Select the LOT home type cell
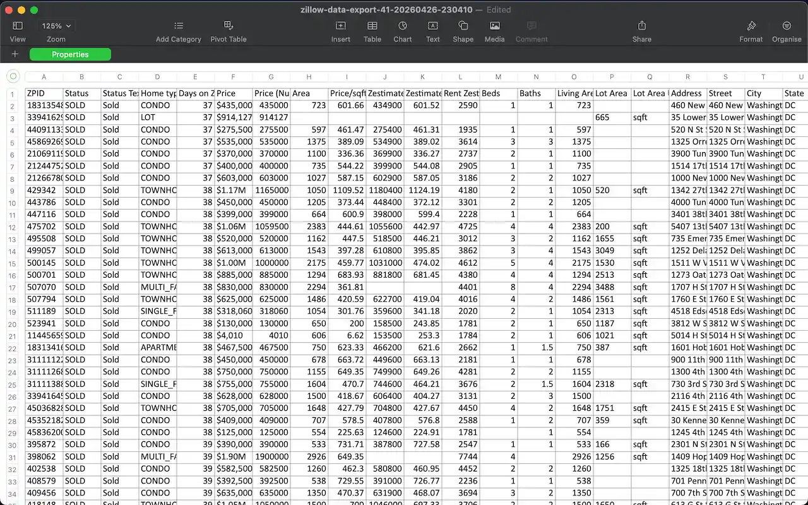 (158, 117)
